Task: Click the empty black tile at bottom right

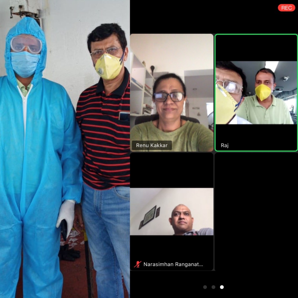Action: pos(256,212)
